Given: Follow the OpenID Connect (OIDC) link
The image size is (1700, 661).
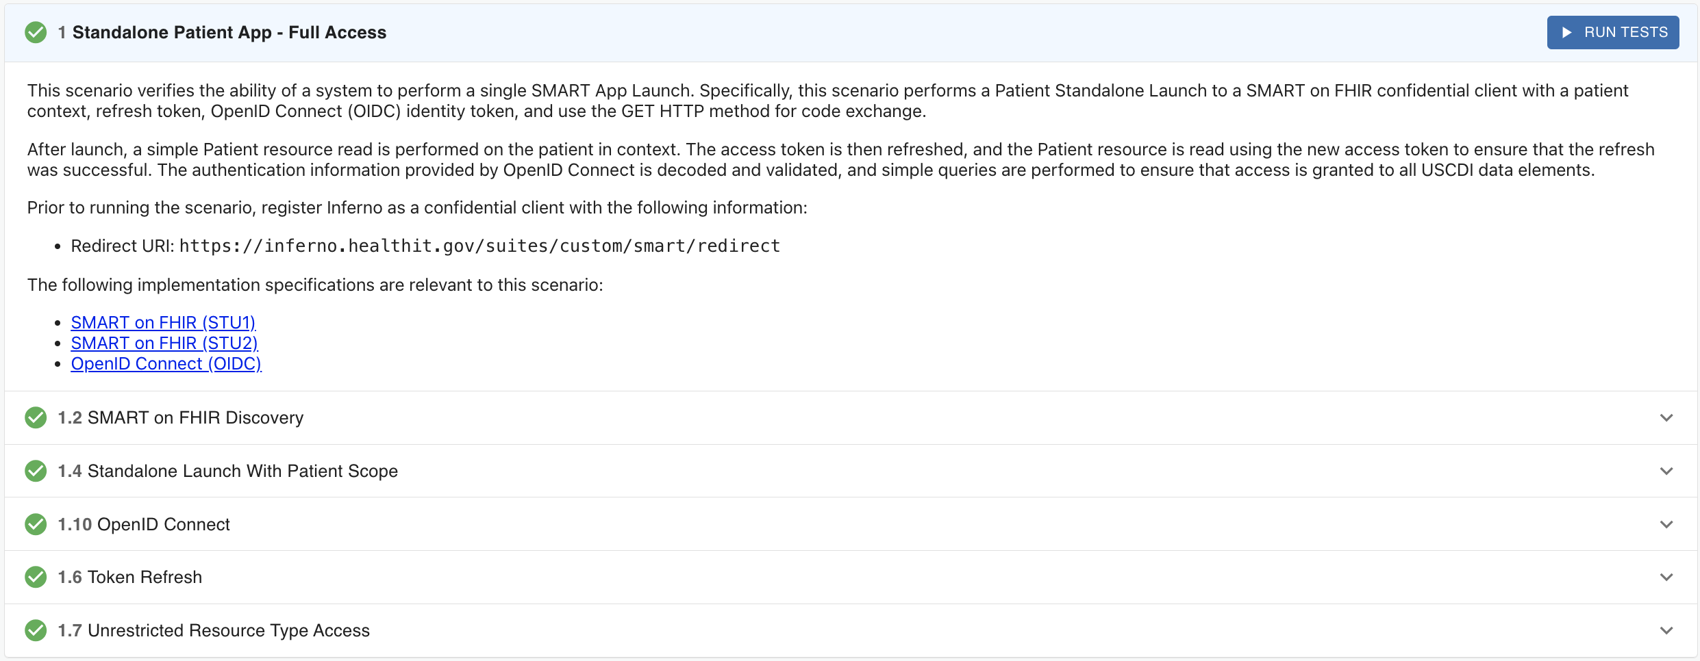Looking at the screenshot, I should pos(166,364).
